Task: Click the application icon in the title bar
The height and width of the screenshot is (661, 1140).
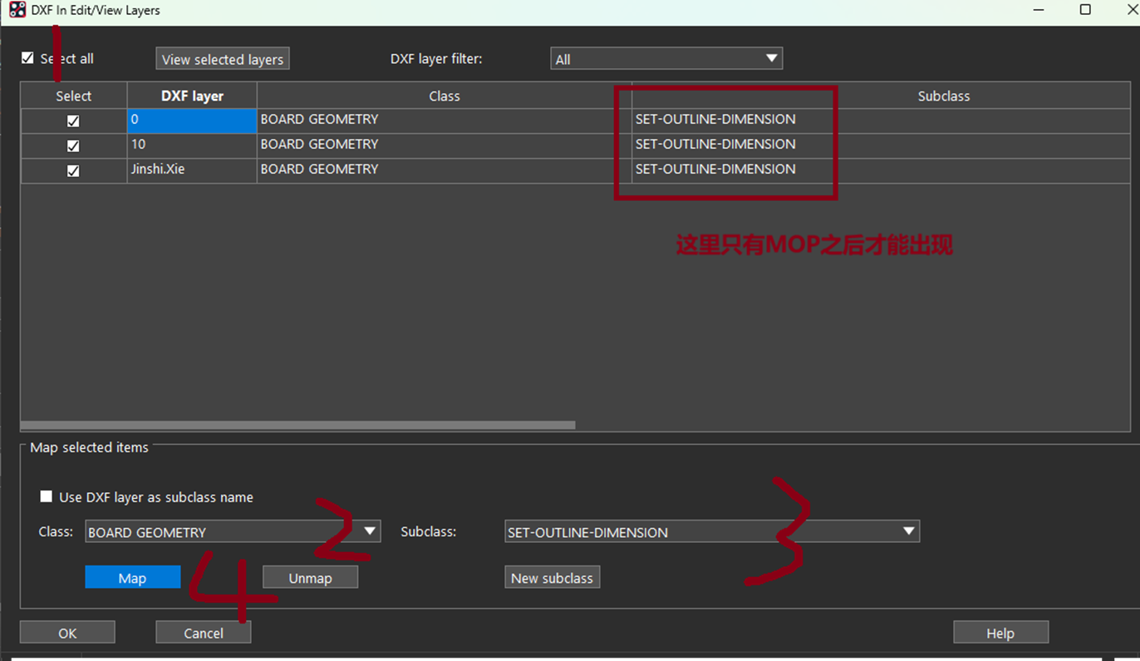Action: [x=17, y=10]
